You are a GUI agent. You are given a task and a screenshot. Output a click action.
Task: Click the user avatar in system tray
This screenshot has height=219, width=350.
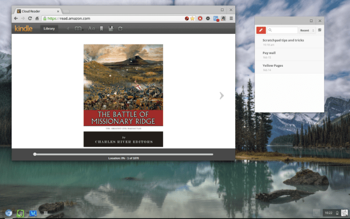coord(345,213)
